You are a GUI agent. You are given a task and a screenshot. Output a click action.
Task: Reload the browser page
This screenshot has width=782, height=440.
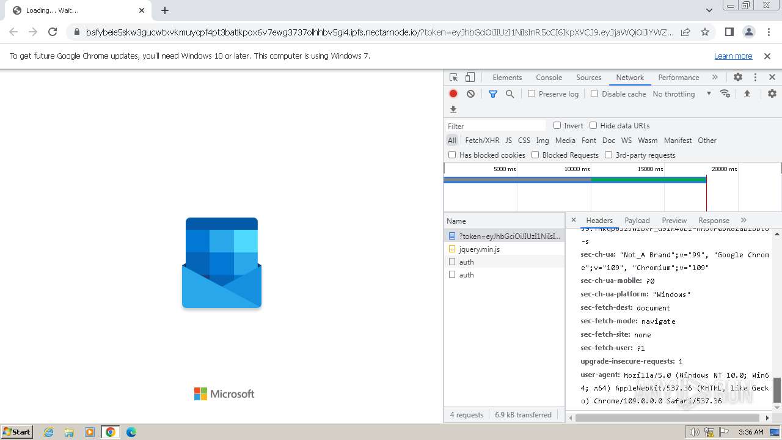(x=53, y=32)
